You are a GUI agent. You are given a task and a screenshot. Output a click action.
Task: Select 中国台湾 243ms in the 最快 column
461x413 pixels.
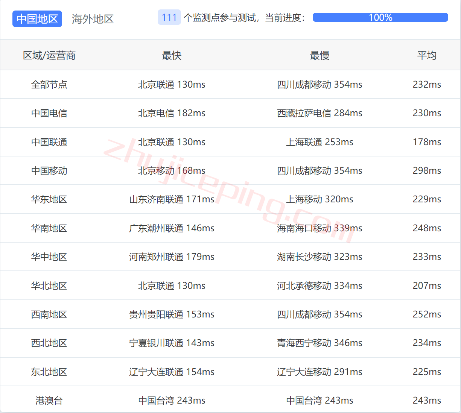(x=172, y=401)
